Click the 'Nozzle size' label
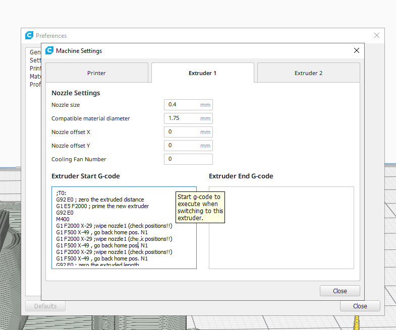Screen dimensions: 396x330 pyautogui.click(x=66, y=105)
